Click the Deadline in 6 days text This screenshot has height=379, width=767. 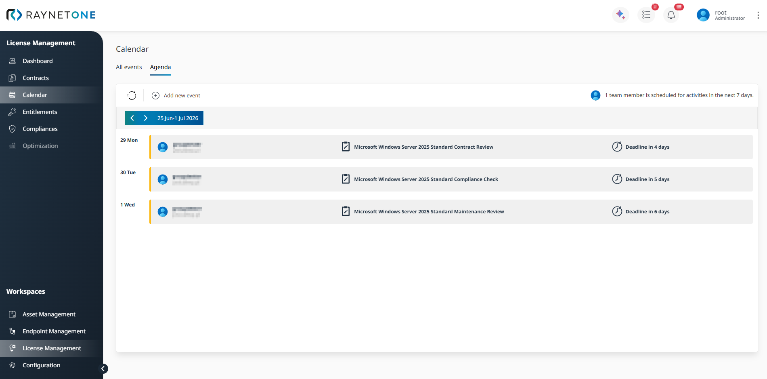tap(648, 212)
